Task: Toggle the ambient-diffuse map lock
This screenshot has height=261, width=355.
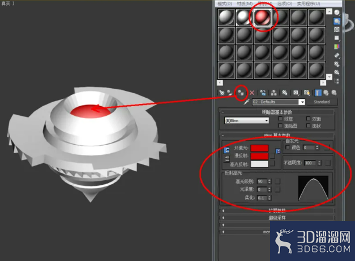Action: point(278,151)
